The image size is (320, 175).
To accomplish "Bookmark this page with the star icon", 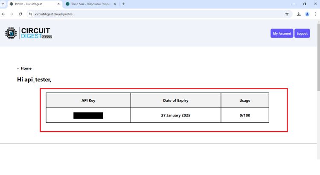I will [287, 14].
